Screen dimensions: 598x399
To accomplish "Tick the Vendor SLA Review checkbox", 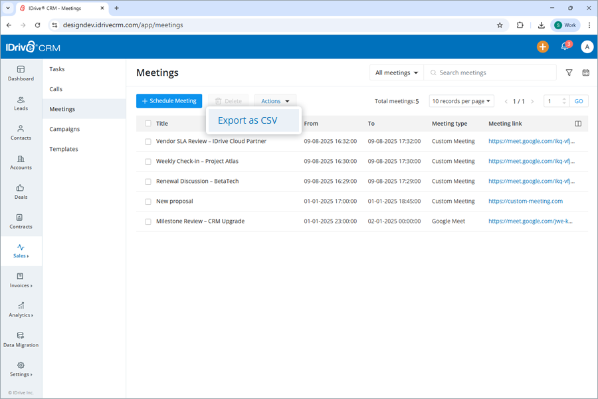I will pos(148,141).
